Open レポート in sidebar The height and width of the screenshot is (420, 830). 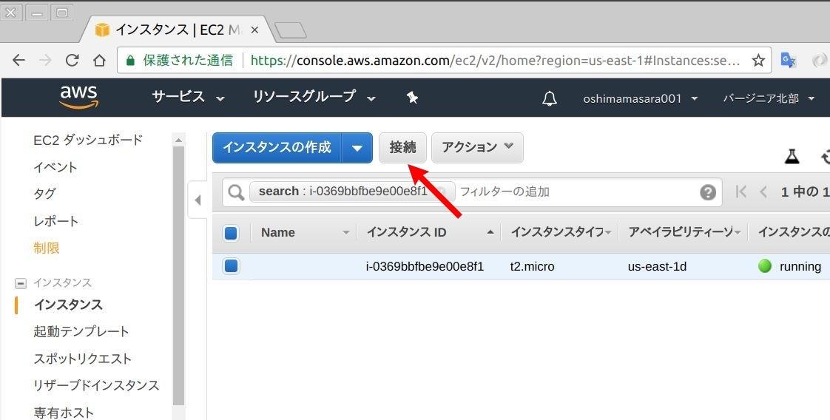tap(55, 221)
